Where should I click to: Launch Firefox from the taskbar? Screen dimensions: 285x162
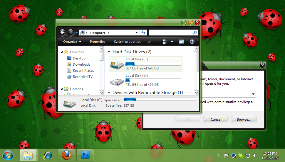click(66, 155)
